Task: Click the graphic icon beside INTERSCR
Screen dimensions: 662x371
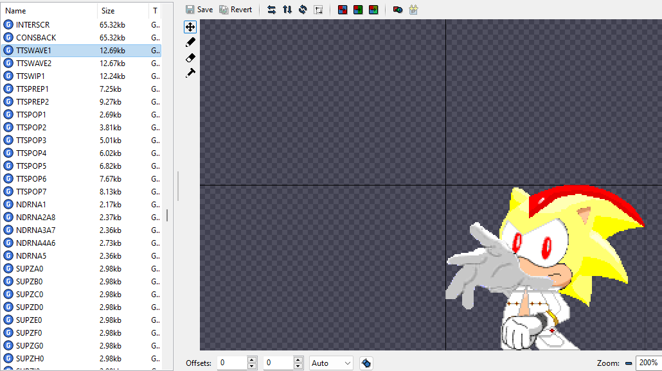Action: 8,25
